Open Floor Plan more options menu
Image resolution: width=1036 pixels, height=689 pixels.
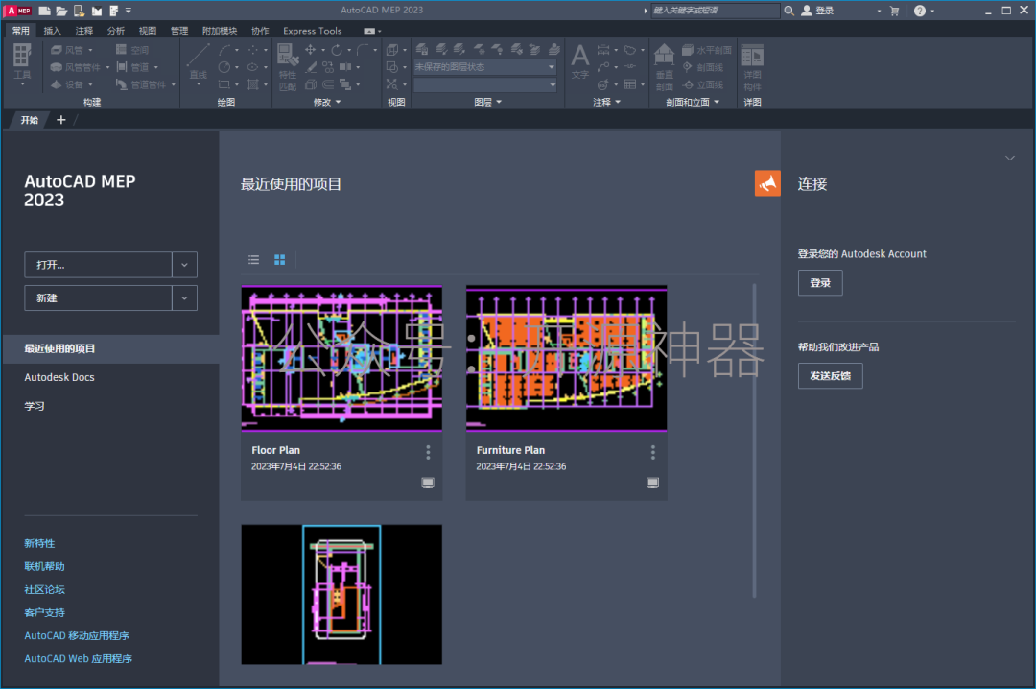[428, 452]
